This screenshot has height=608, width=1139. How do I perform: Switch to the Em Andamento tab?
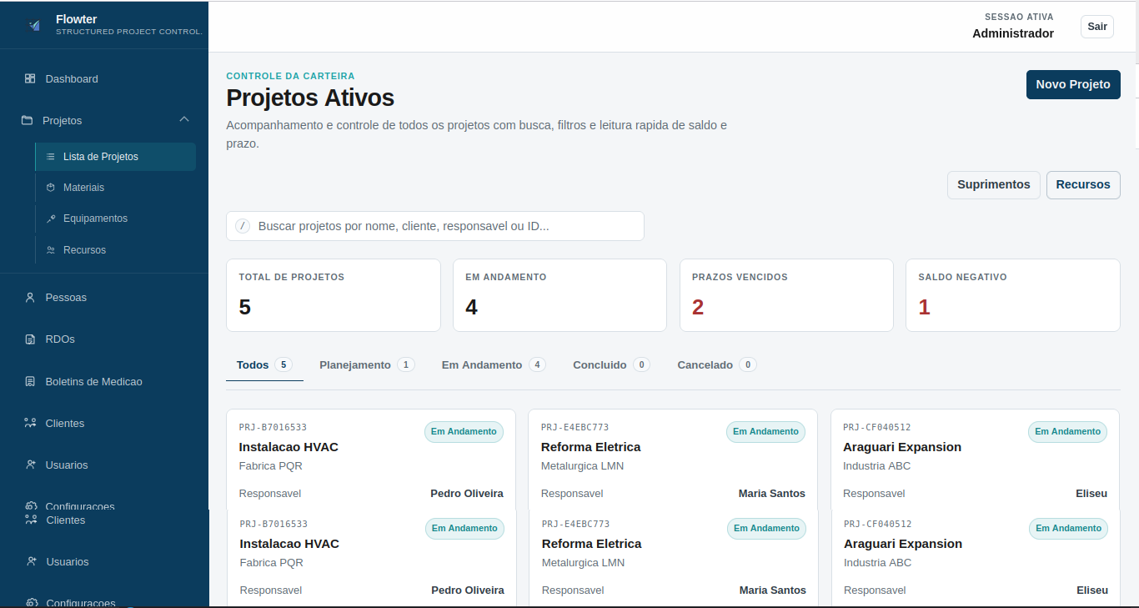click(482, 364)
